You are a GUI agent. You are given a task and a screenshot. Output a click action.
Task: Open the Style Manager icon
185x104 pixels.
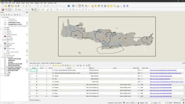19,6
